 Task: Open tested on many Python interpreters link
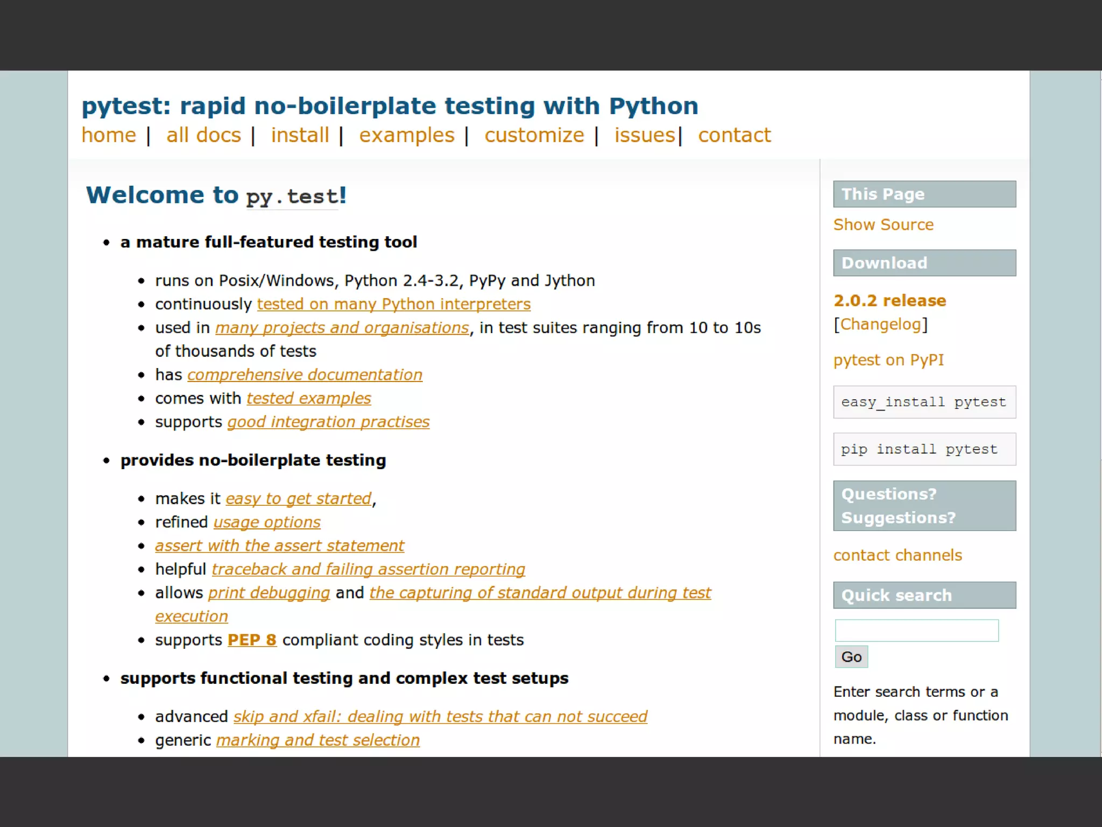coord(393,304)
